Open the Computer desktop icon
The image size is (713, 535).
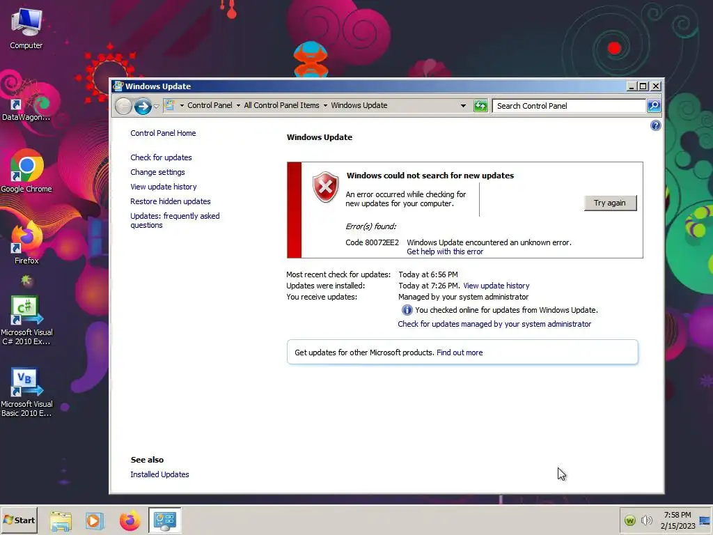[x=26, y=29]
